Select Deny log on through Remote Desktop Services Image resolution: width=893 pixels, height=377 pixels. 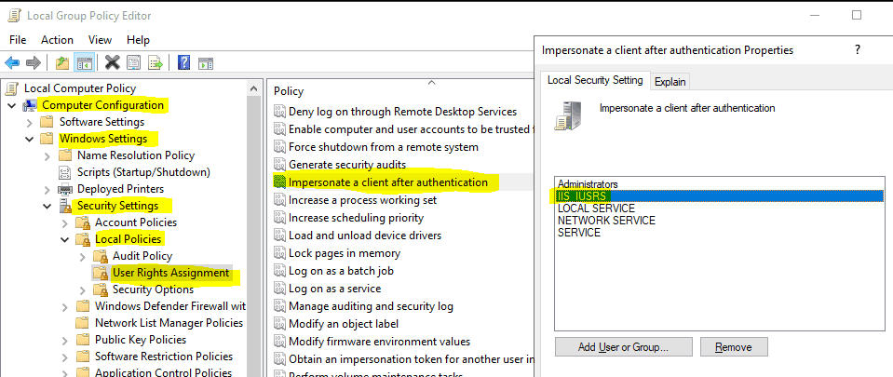(x=402, y=112)
